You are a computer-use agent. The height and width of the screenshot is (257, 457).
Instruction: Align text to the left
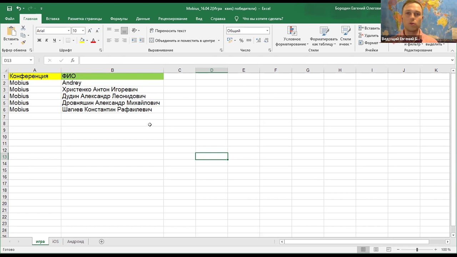(x=109, y=40)
